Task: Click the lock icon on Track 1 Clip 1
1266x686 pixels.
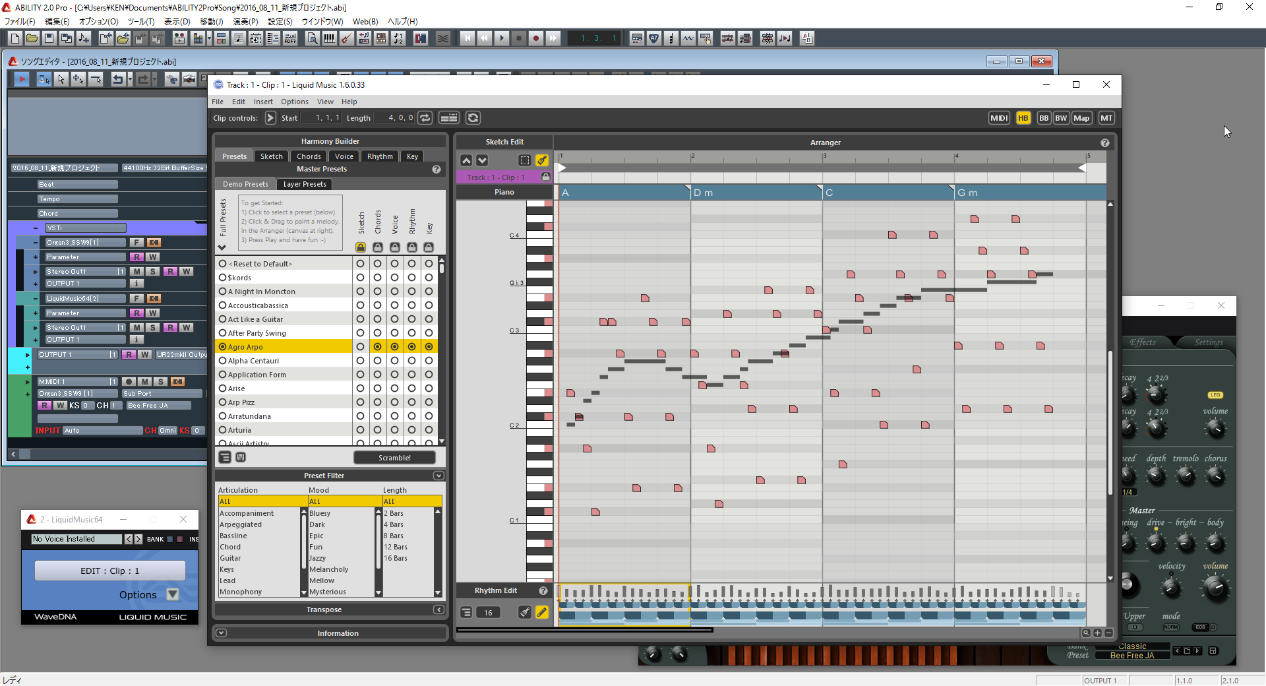Action: pos(545,177)
